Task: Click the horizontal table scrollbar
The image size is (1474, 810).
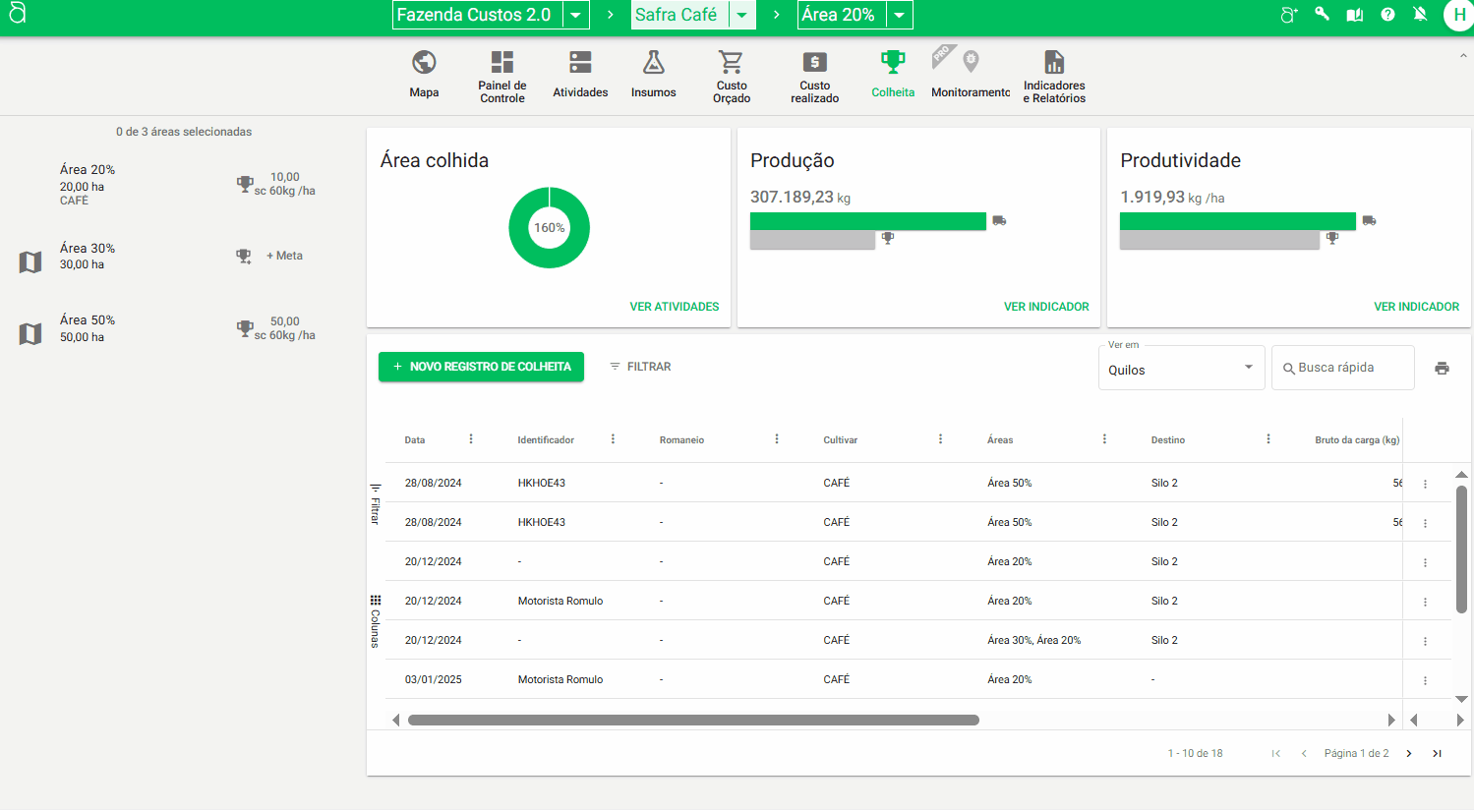Action: 693,720
